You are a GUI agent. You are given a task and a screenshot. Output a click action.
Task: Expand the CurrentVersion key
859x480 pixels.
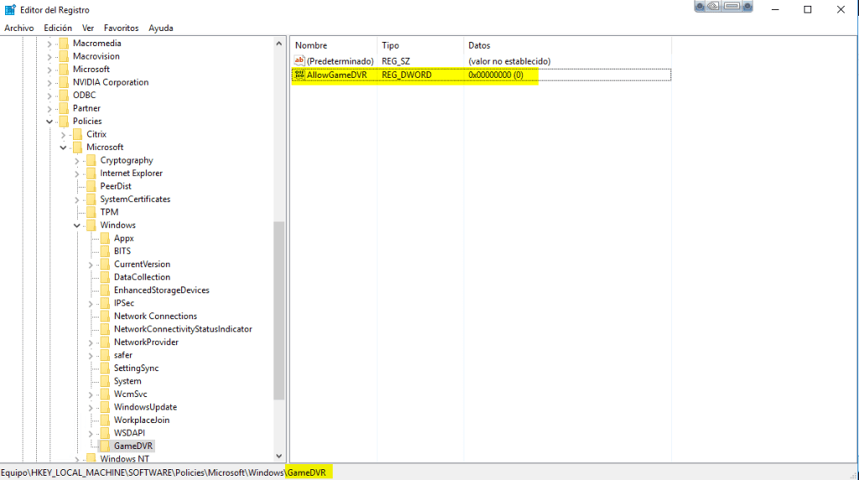coord(91,264)
